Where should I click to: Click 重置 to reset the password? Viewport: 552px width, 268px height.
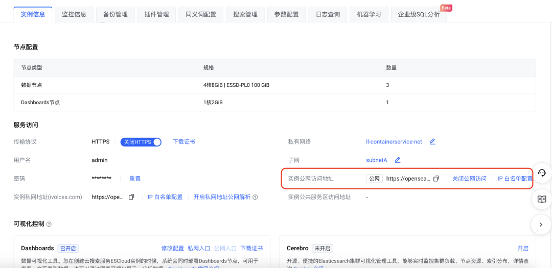tap(135, 179)
